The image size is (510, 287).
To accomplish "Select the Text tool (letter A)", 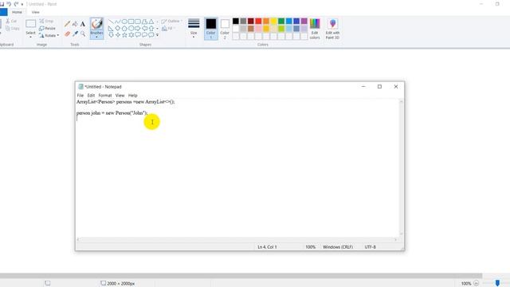I will (83, 24).
